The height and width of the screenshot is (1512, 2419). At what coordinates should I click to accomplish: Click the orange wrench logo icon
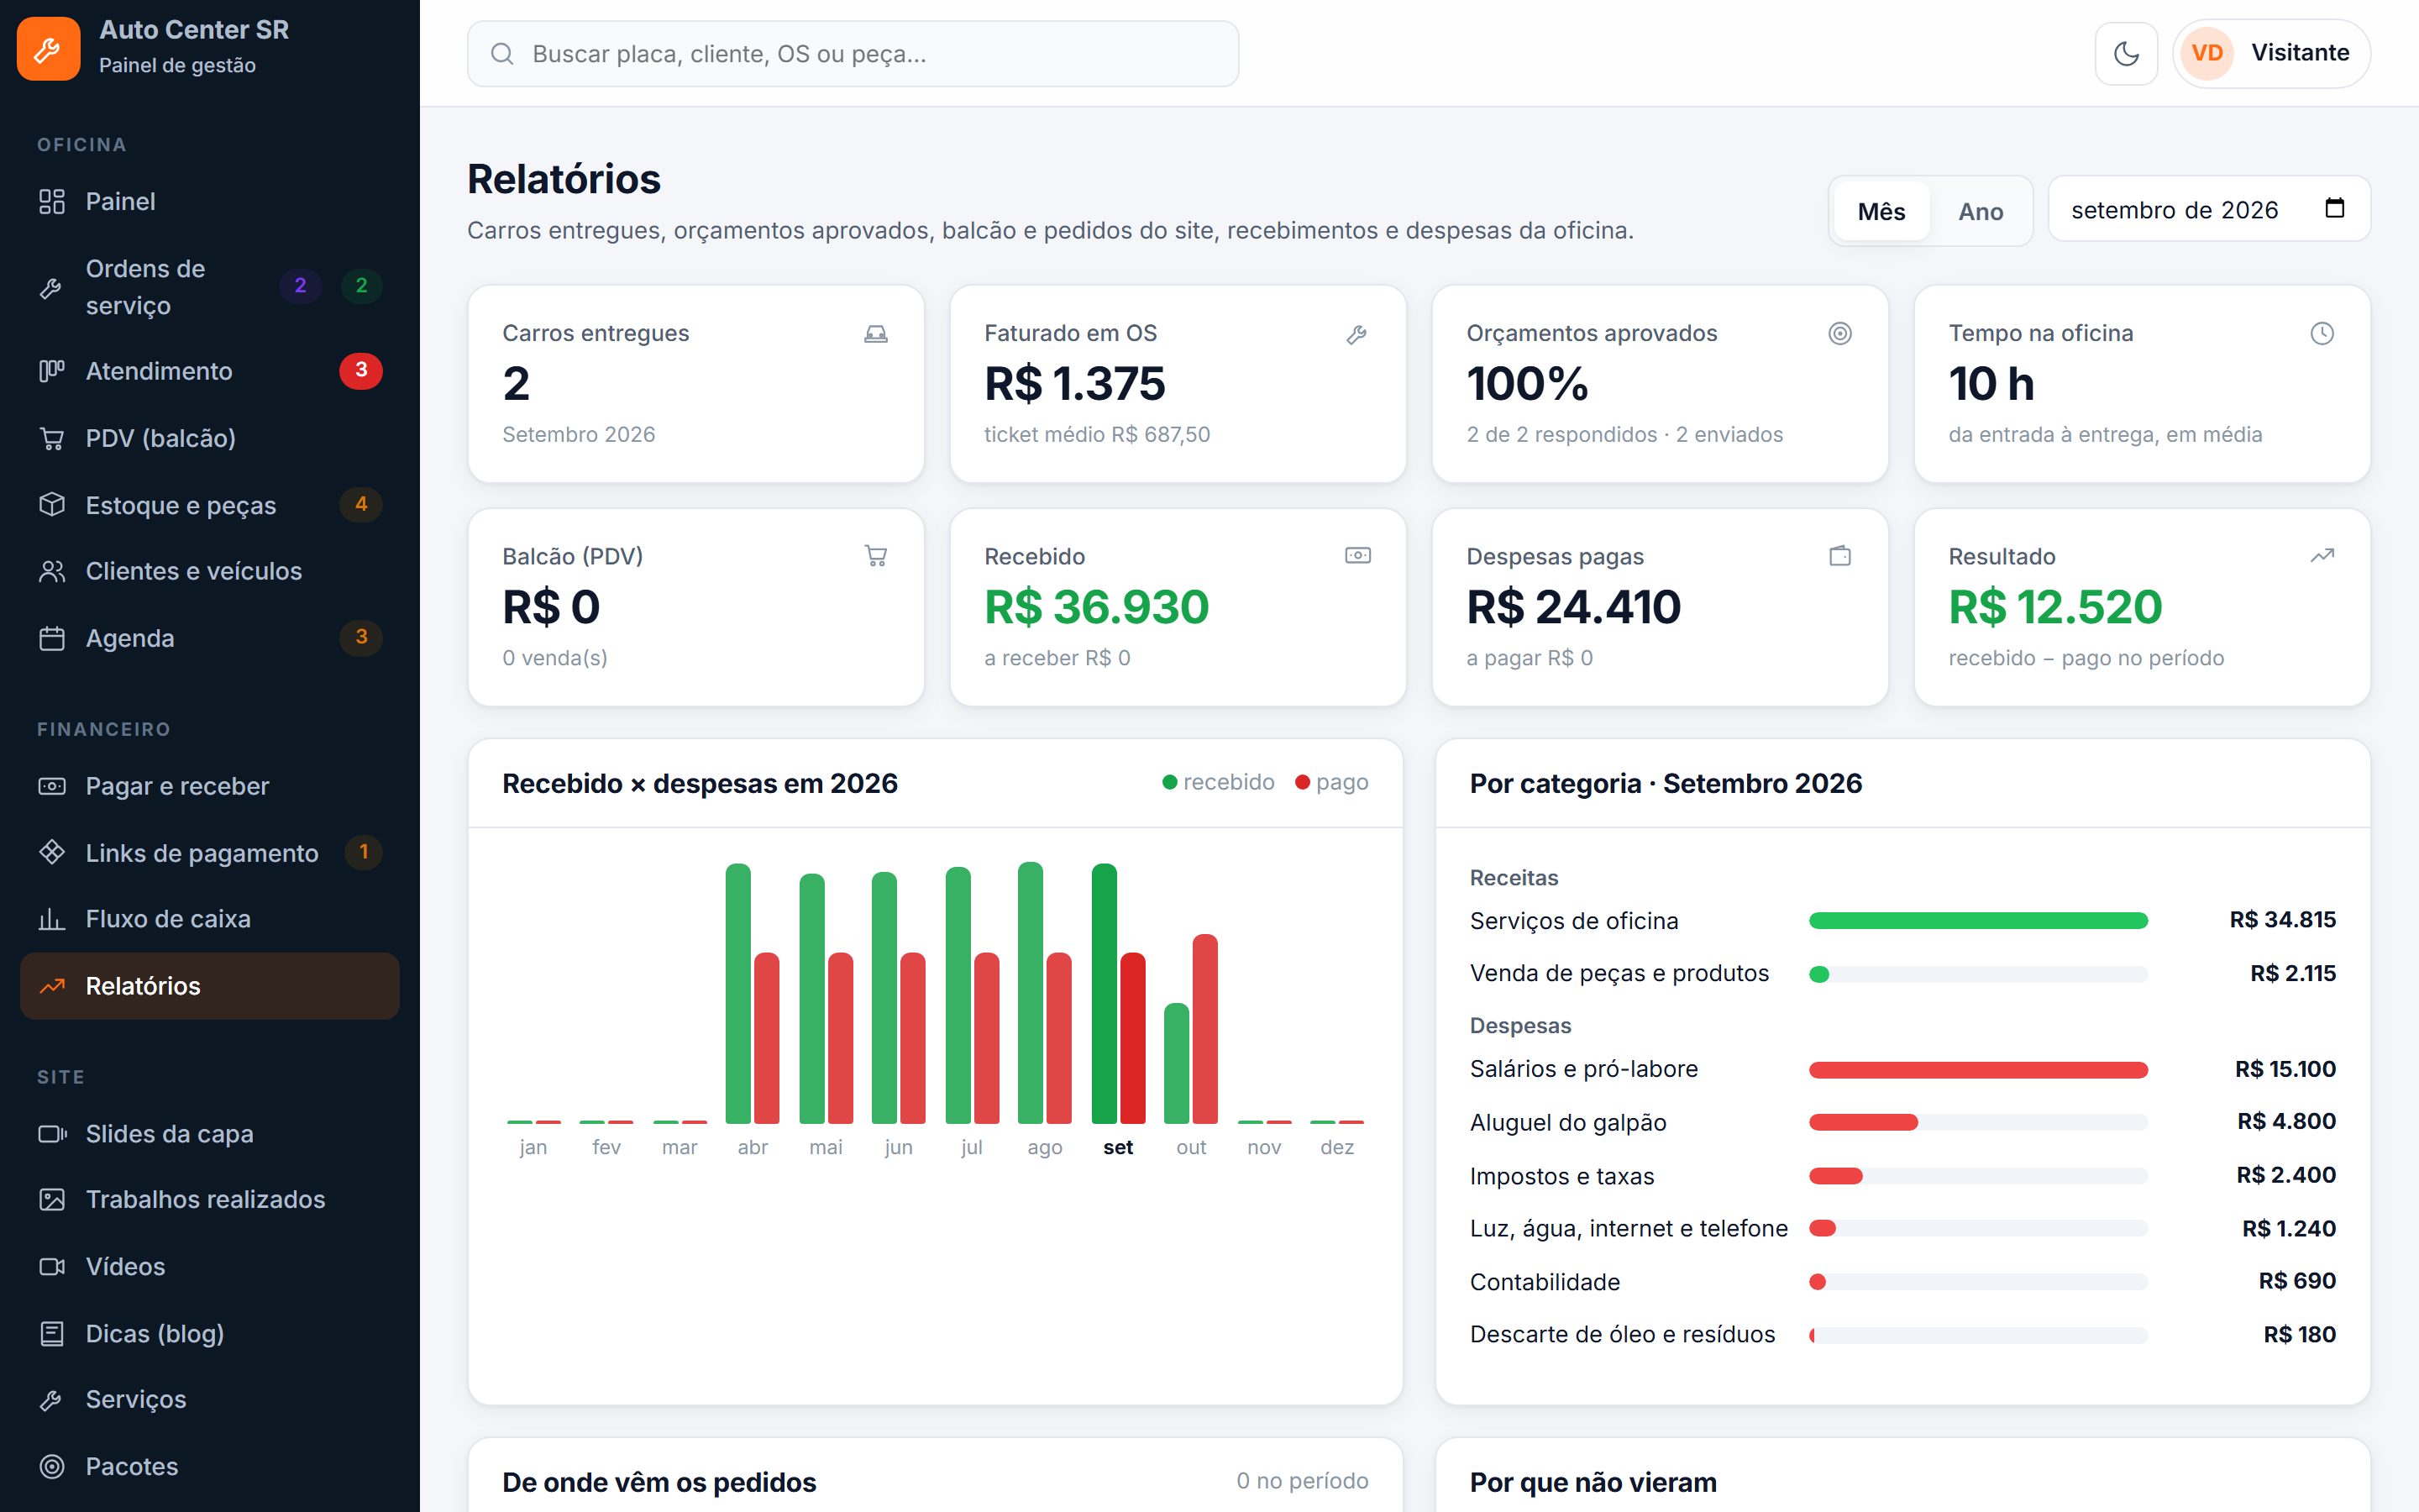[48, 48]
